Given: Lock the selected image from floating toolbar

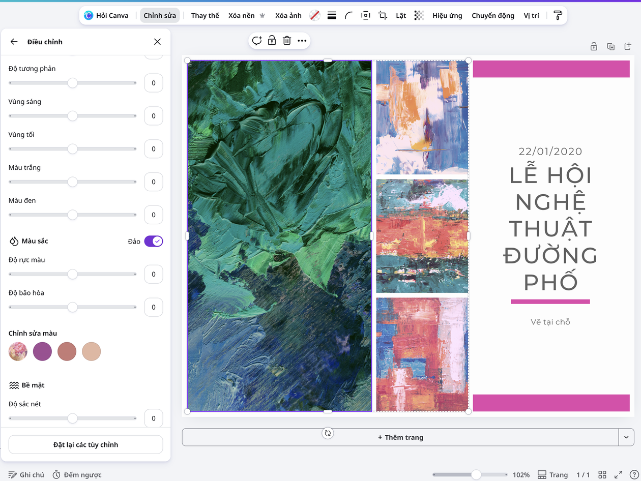Looking at the screenshot, I should [272, 41].
